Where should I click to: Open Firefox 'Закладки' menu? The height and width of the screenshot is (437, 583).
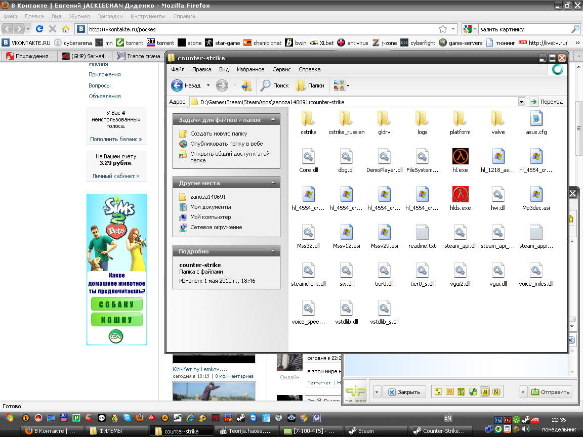tap(110, 16)
